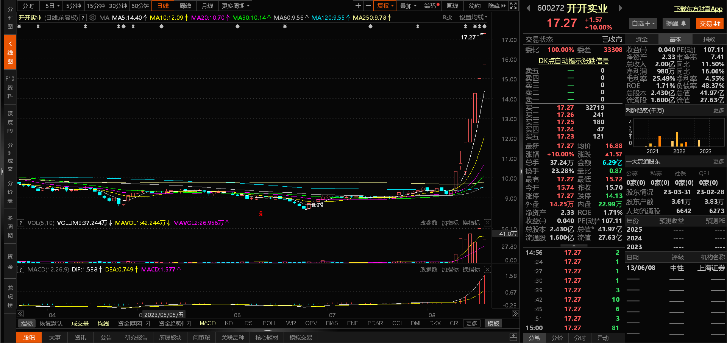Click the 提醒 bell alert button
This screenshot has height=343, width=727.
pos(676,23)
